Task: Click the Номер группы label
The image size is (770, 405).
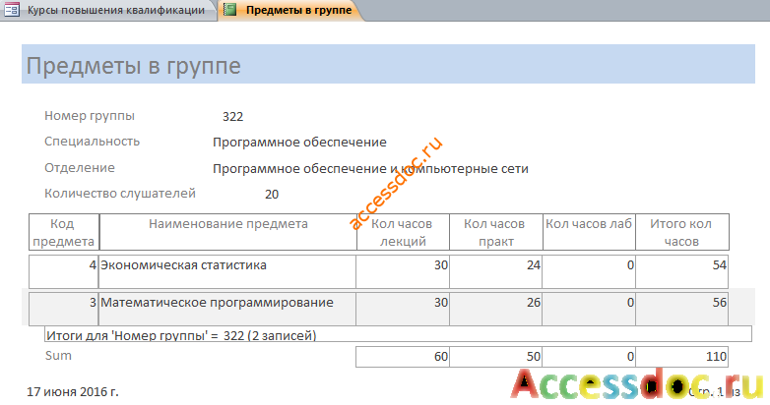Action: 90,116
